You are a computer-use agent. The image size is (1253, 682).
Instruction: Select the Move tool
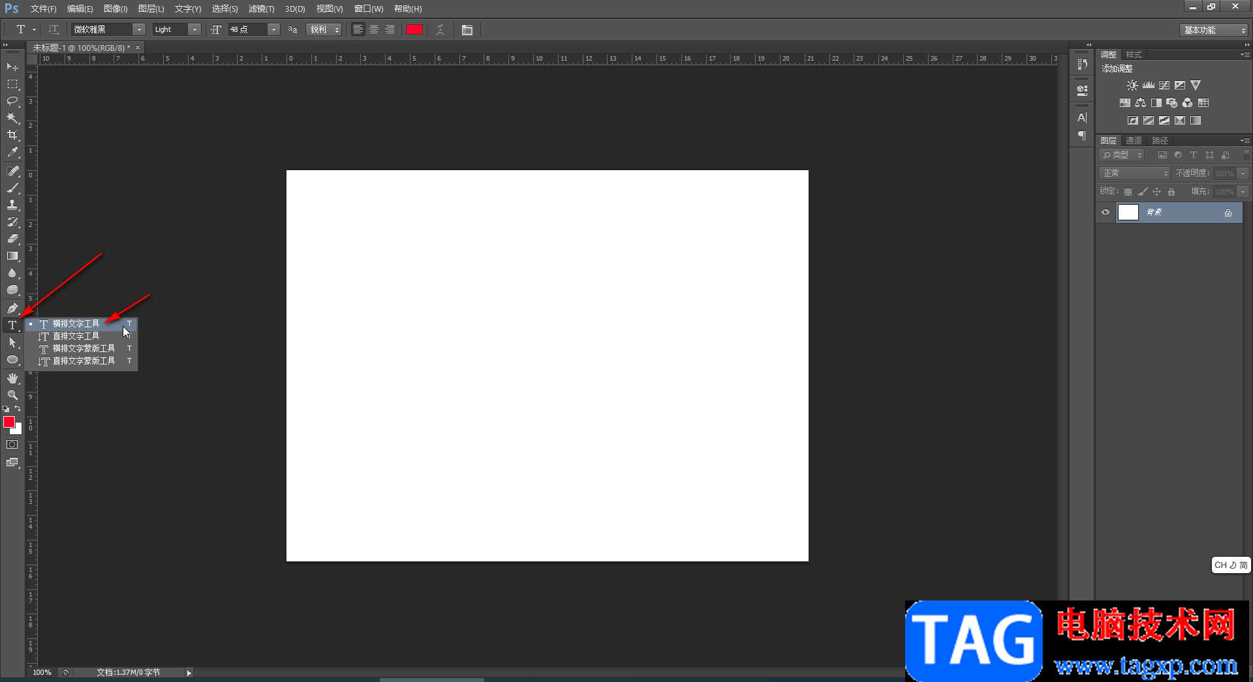(x=12, y=67)
